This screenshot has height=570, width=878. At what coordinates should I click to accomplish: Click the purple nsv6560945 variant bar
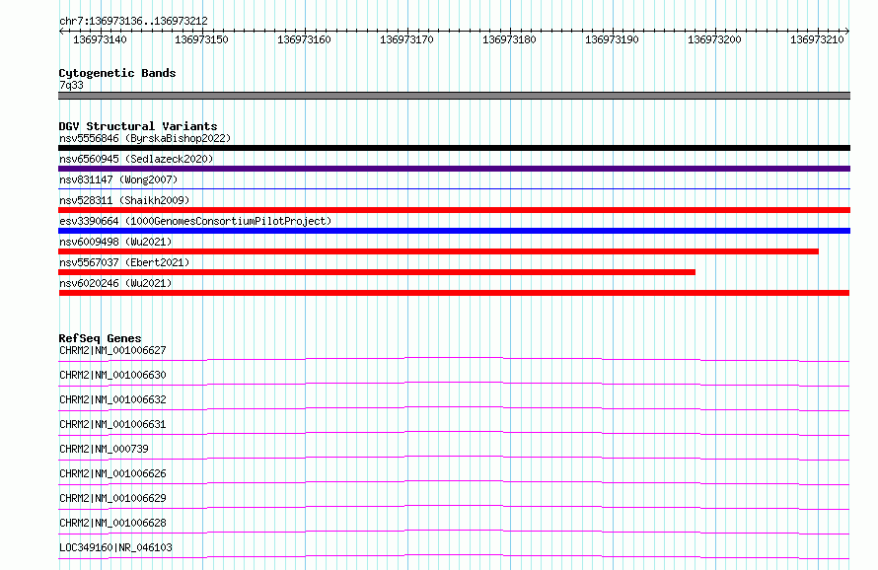click(x=454, y=169)
